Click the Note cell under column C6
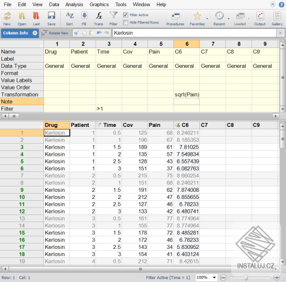Image resolution: width=286 pixels, height=282 pixels. point(187,102)
